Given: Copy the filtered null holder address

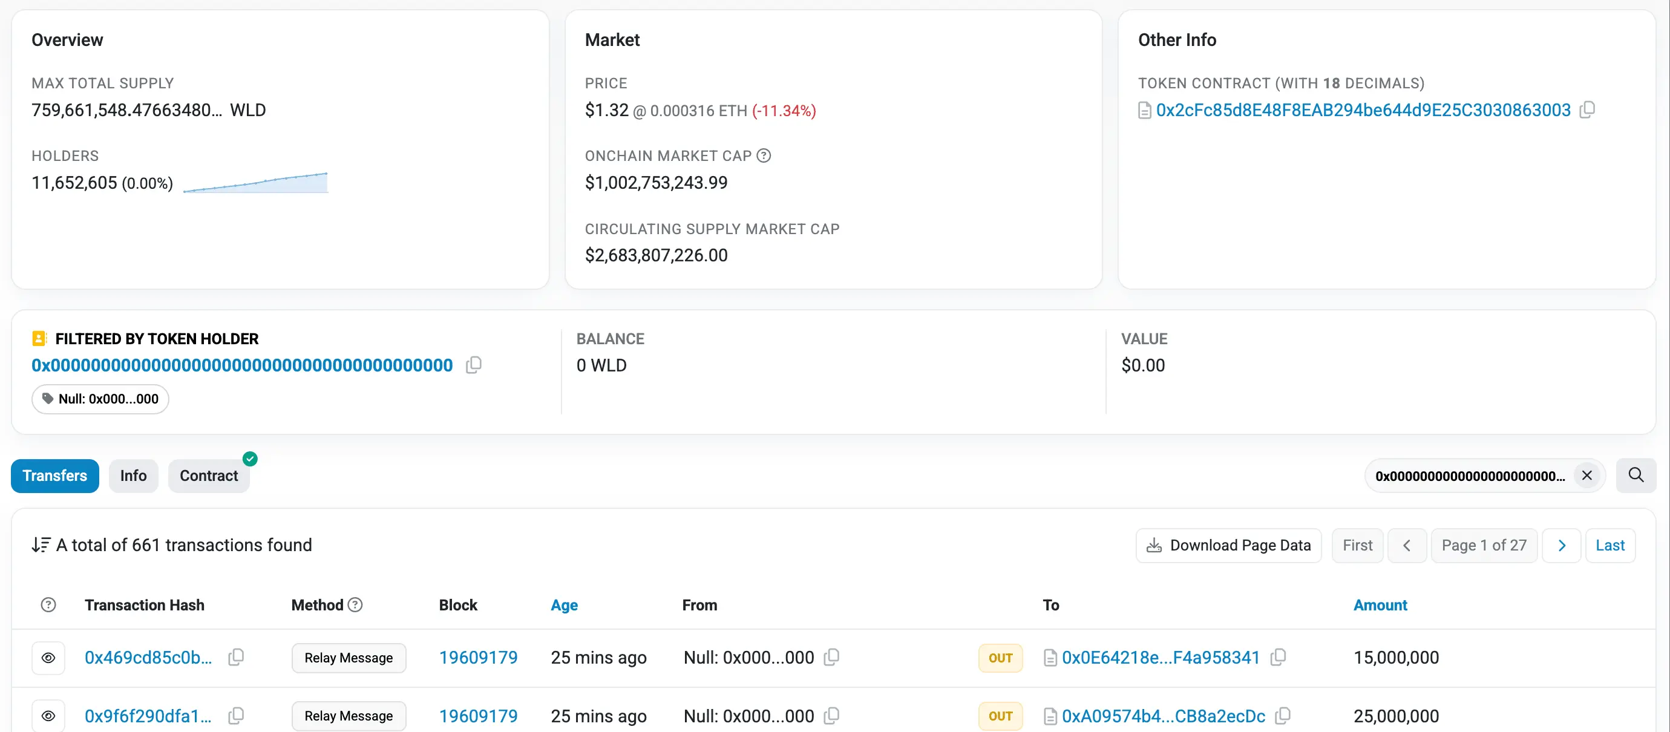Looking at the screenshot, I should point(474,365).
